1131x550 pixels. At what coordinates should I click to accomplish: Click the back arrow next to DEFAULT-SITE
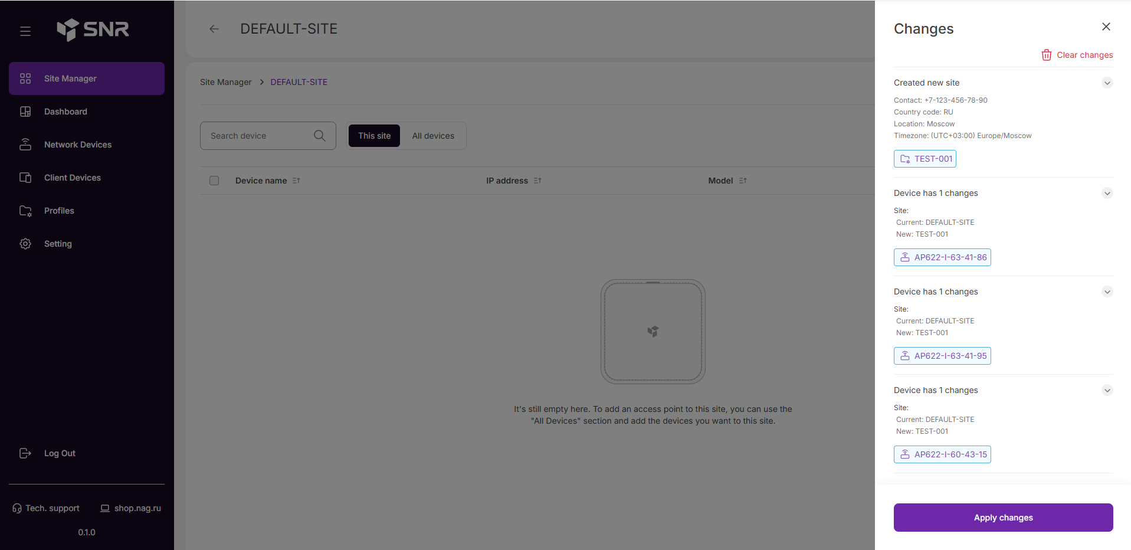point(214,29)
